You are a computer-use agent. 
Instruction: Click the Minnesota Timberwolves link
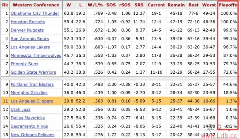36,55
